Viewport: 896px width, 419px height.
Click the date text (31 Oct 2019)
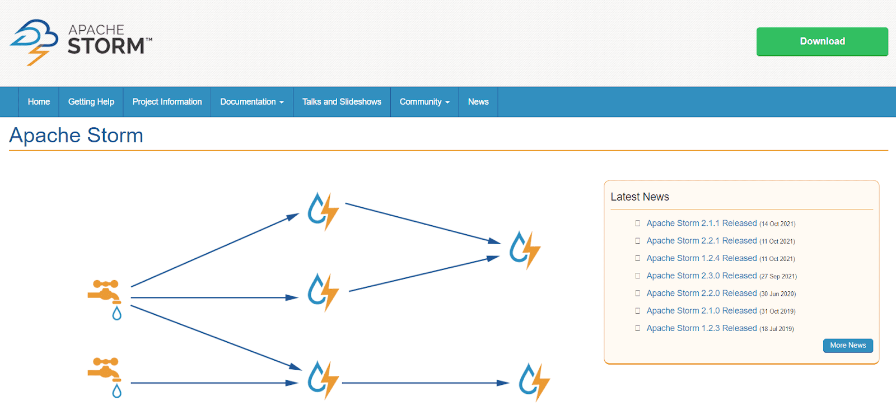[x=777, y=311]
